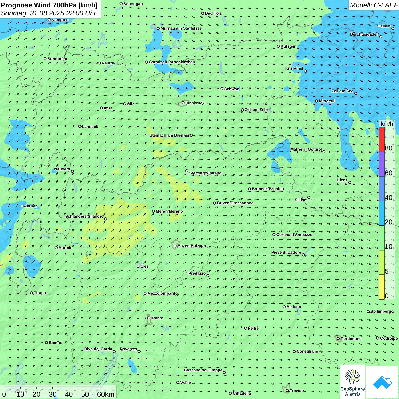Click the Trento city marker
Screen dimensions: 399x399
[x=149, y=318]
